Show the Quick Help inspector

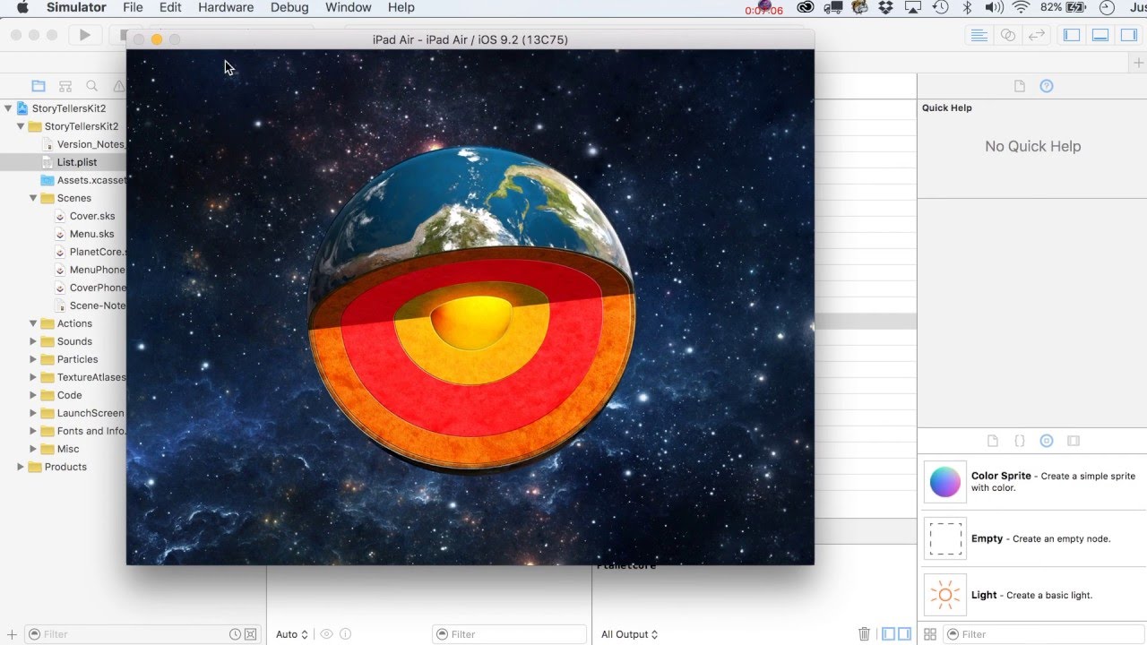(x=1046, y=86)
